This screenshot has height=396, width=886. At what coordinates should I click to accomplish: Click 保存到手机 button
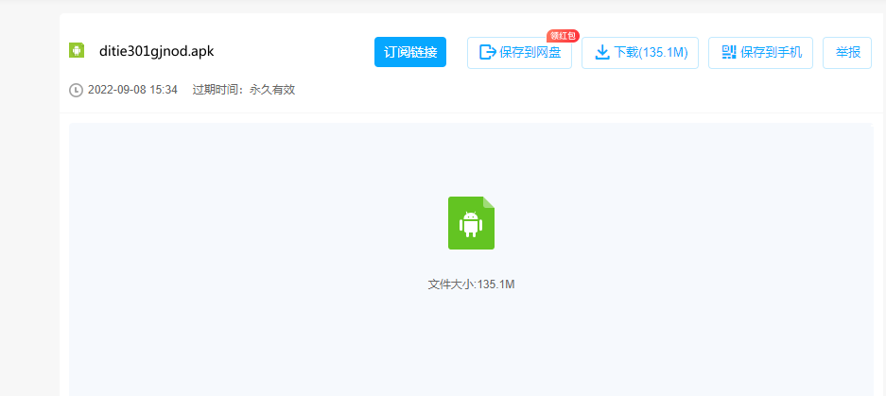coord(760,53)
